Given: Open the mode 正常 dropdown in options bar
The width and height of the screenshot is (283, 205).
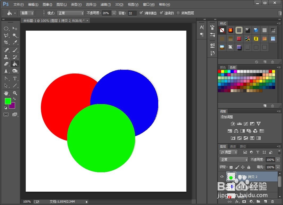Looking at the screenshot, I should tap(70, 13).
